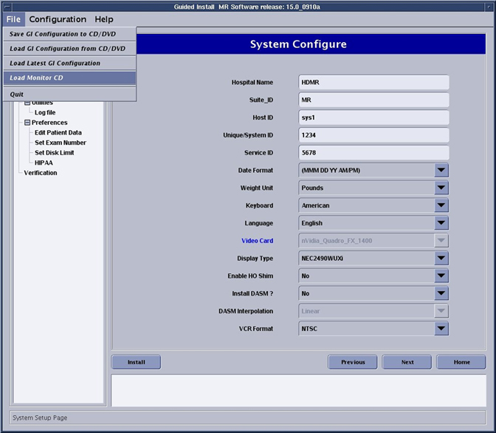
Task: Click in the Hospital Name field
Action: tap(374, 82)
